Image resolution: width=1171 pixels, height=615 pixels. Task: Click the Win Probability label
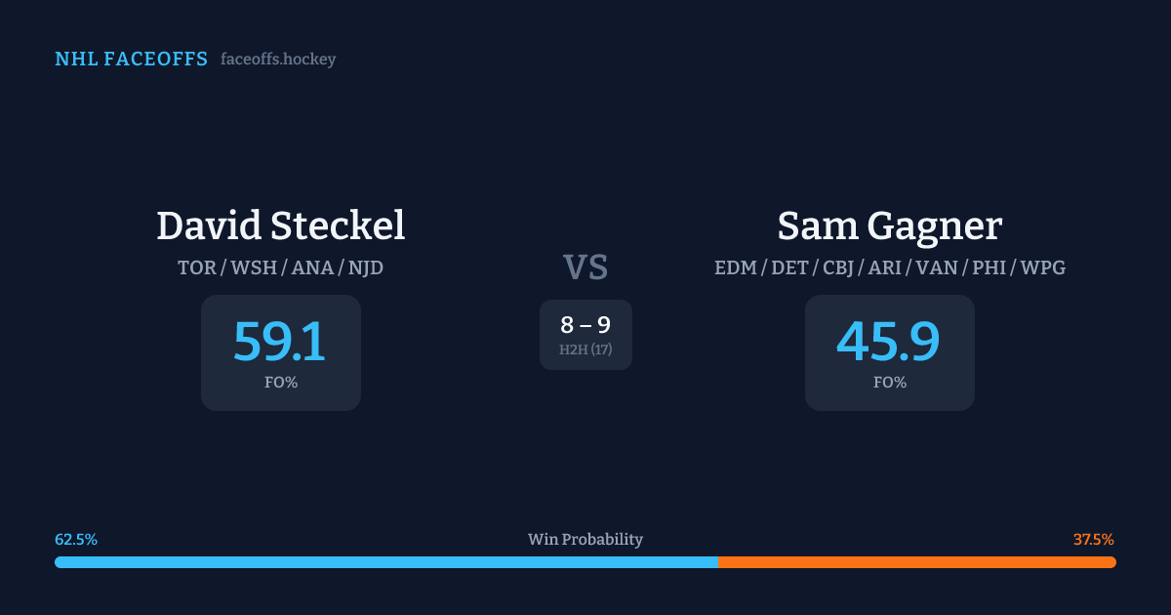pyautogui.click(x=585, y=540)
